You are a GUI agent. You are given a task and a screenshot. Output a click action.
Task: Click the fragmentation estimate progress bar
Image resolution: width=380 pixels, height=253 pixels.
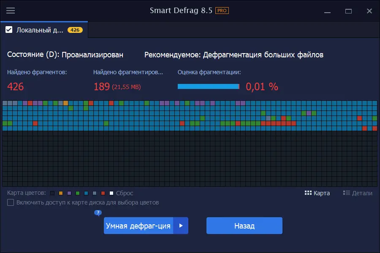tap(209, 86)
